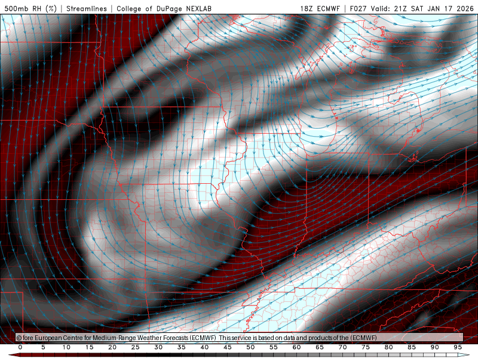Image resolution: width=478 pixels, height=358 pixels.
Task: Select the color scale label "10"
Action: coord(66,347)
